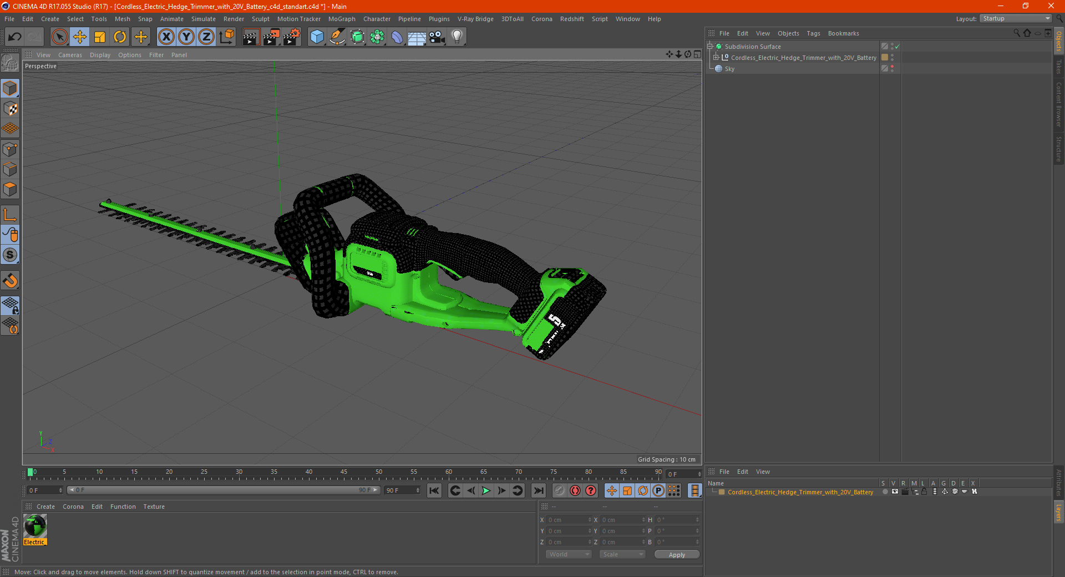Viewport: 1065px width, 577px height.
Task: Add a floor environment object
Action: pyautogui.click(x=417, y=37)
